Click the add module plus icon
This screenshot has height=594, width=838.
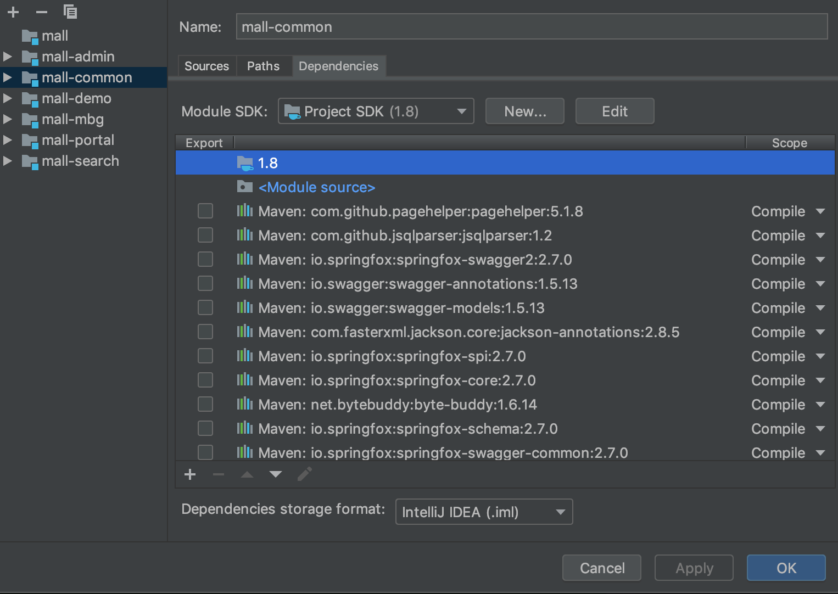13,12
